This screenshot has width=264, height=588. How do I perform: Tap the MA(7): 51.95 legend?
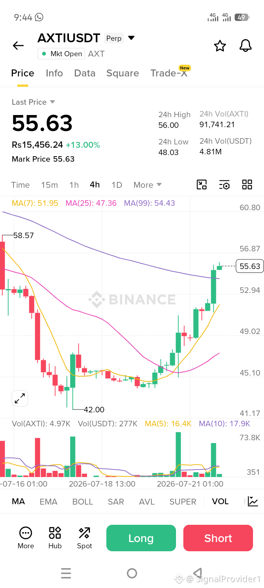coord(35,203)
